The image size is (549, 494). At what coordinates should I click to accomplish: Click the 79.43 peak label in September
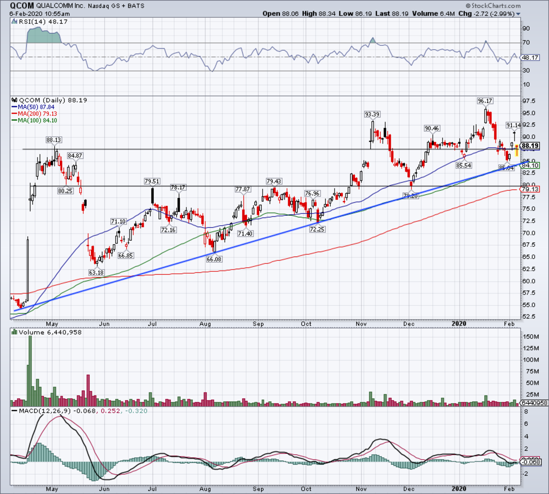click(274, 181)
